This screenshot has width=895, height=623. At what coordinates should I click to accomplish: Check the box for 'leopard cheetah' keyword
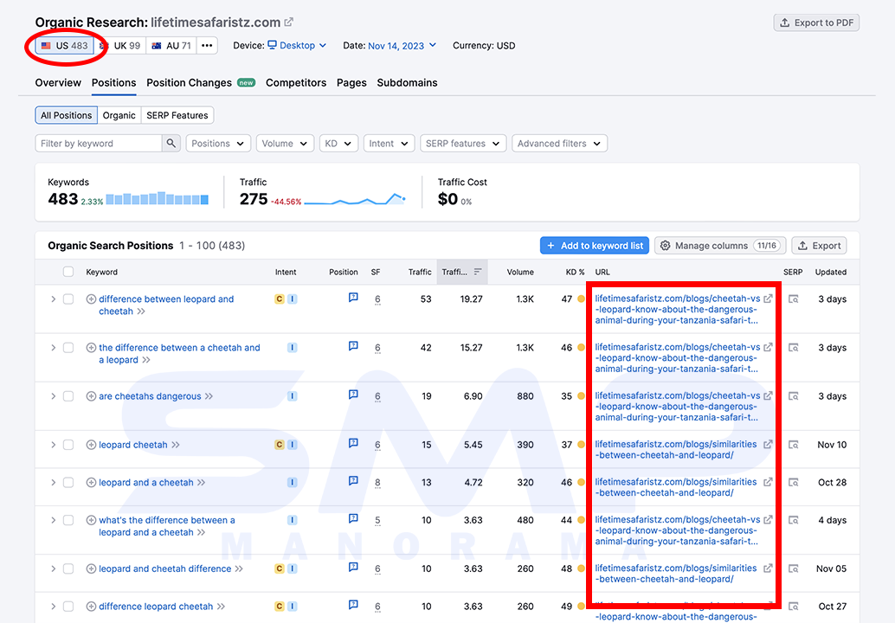pos(68,445)
